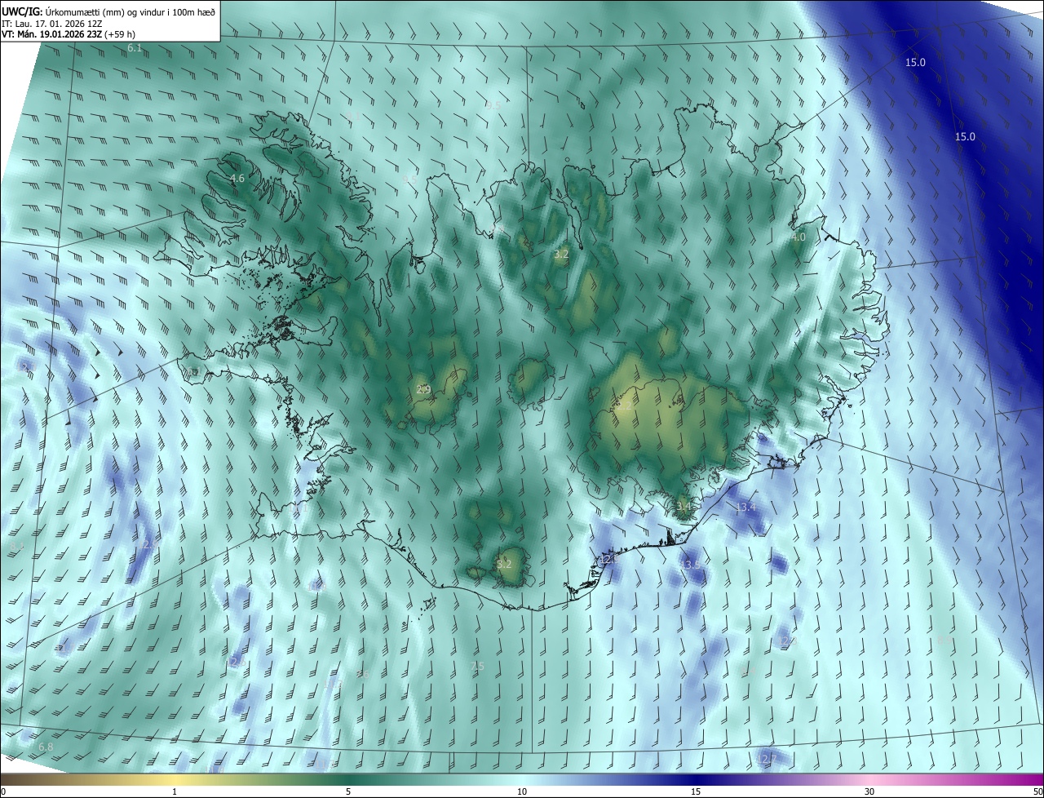The height and width of the screenshot is (798, 1044).
Task: Click the '5' tick label on the legend
Action: [348, 792]
